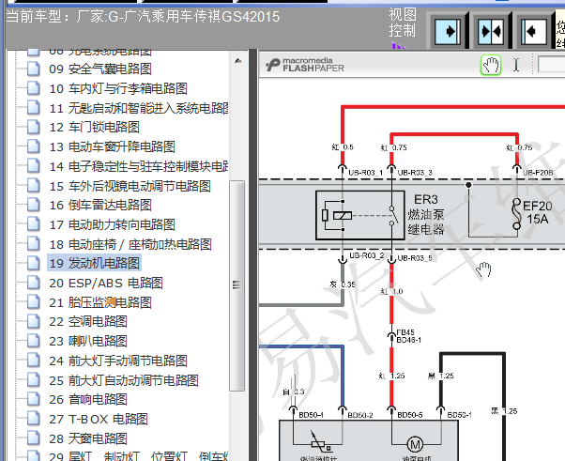Click document icon beside 09 安全气囊电路图
This screenshot has width=565, height=461.
pos(34,69)
